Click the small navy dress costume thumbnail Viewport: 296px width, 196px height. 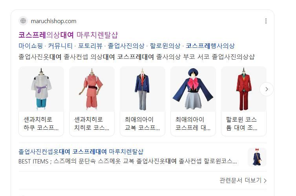[257, 157]
